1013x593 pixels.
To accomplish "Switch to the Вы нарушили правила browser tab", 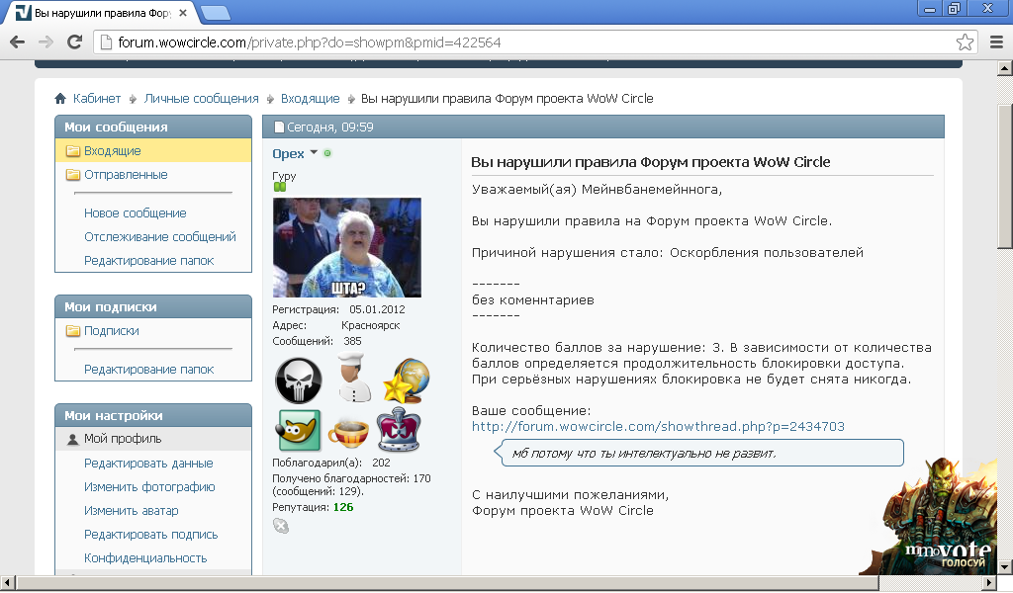I will pos(102,13).
